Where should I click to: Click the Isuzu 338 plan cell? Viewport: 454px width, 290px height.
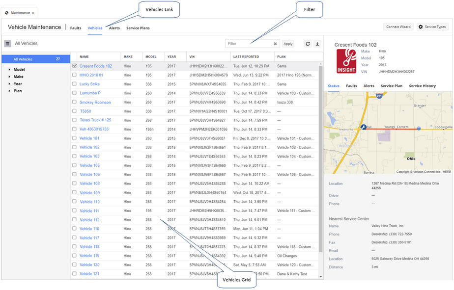(x=285, y=102)
